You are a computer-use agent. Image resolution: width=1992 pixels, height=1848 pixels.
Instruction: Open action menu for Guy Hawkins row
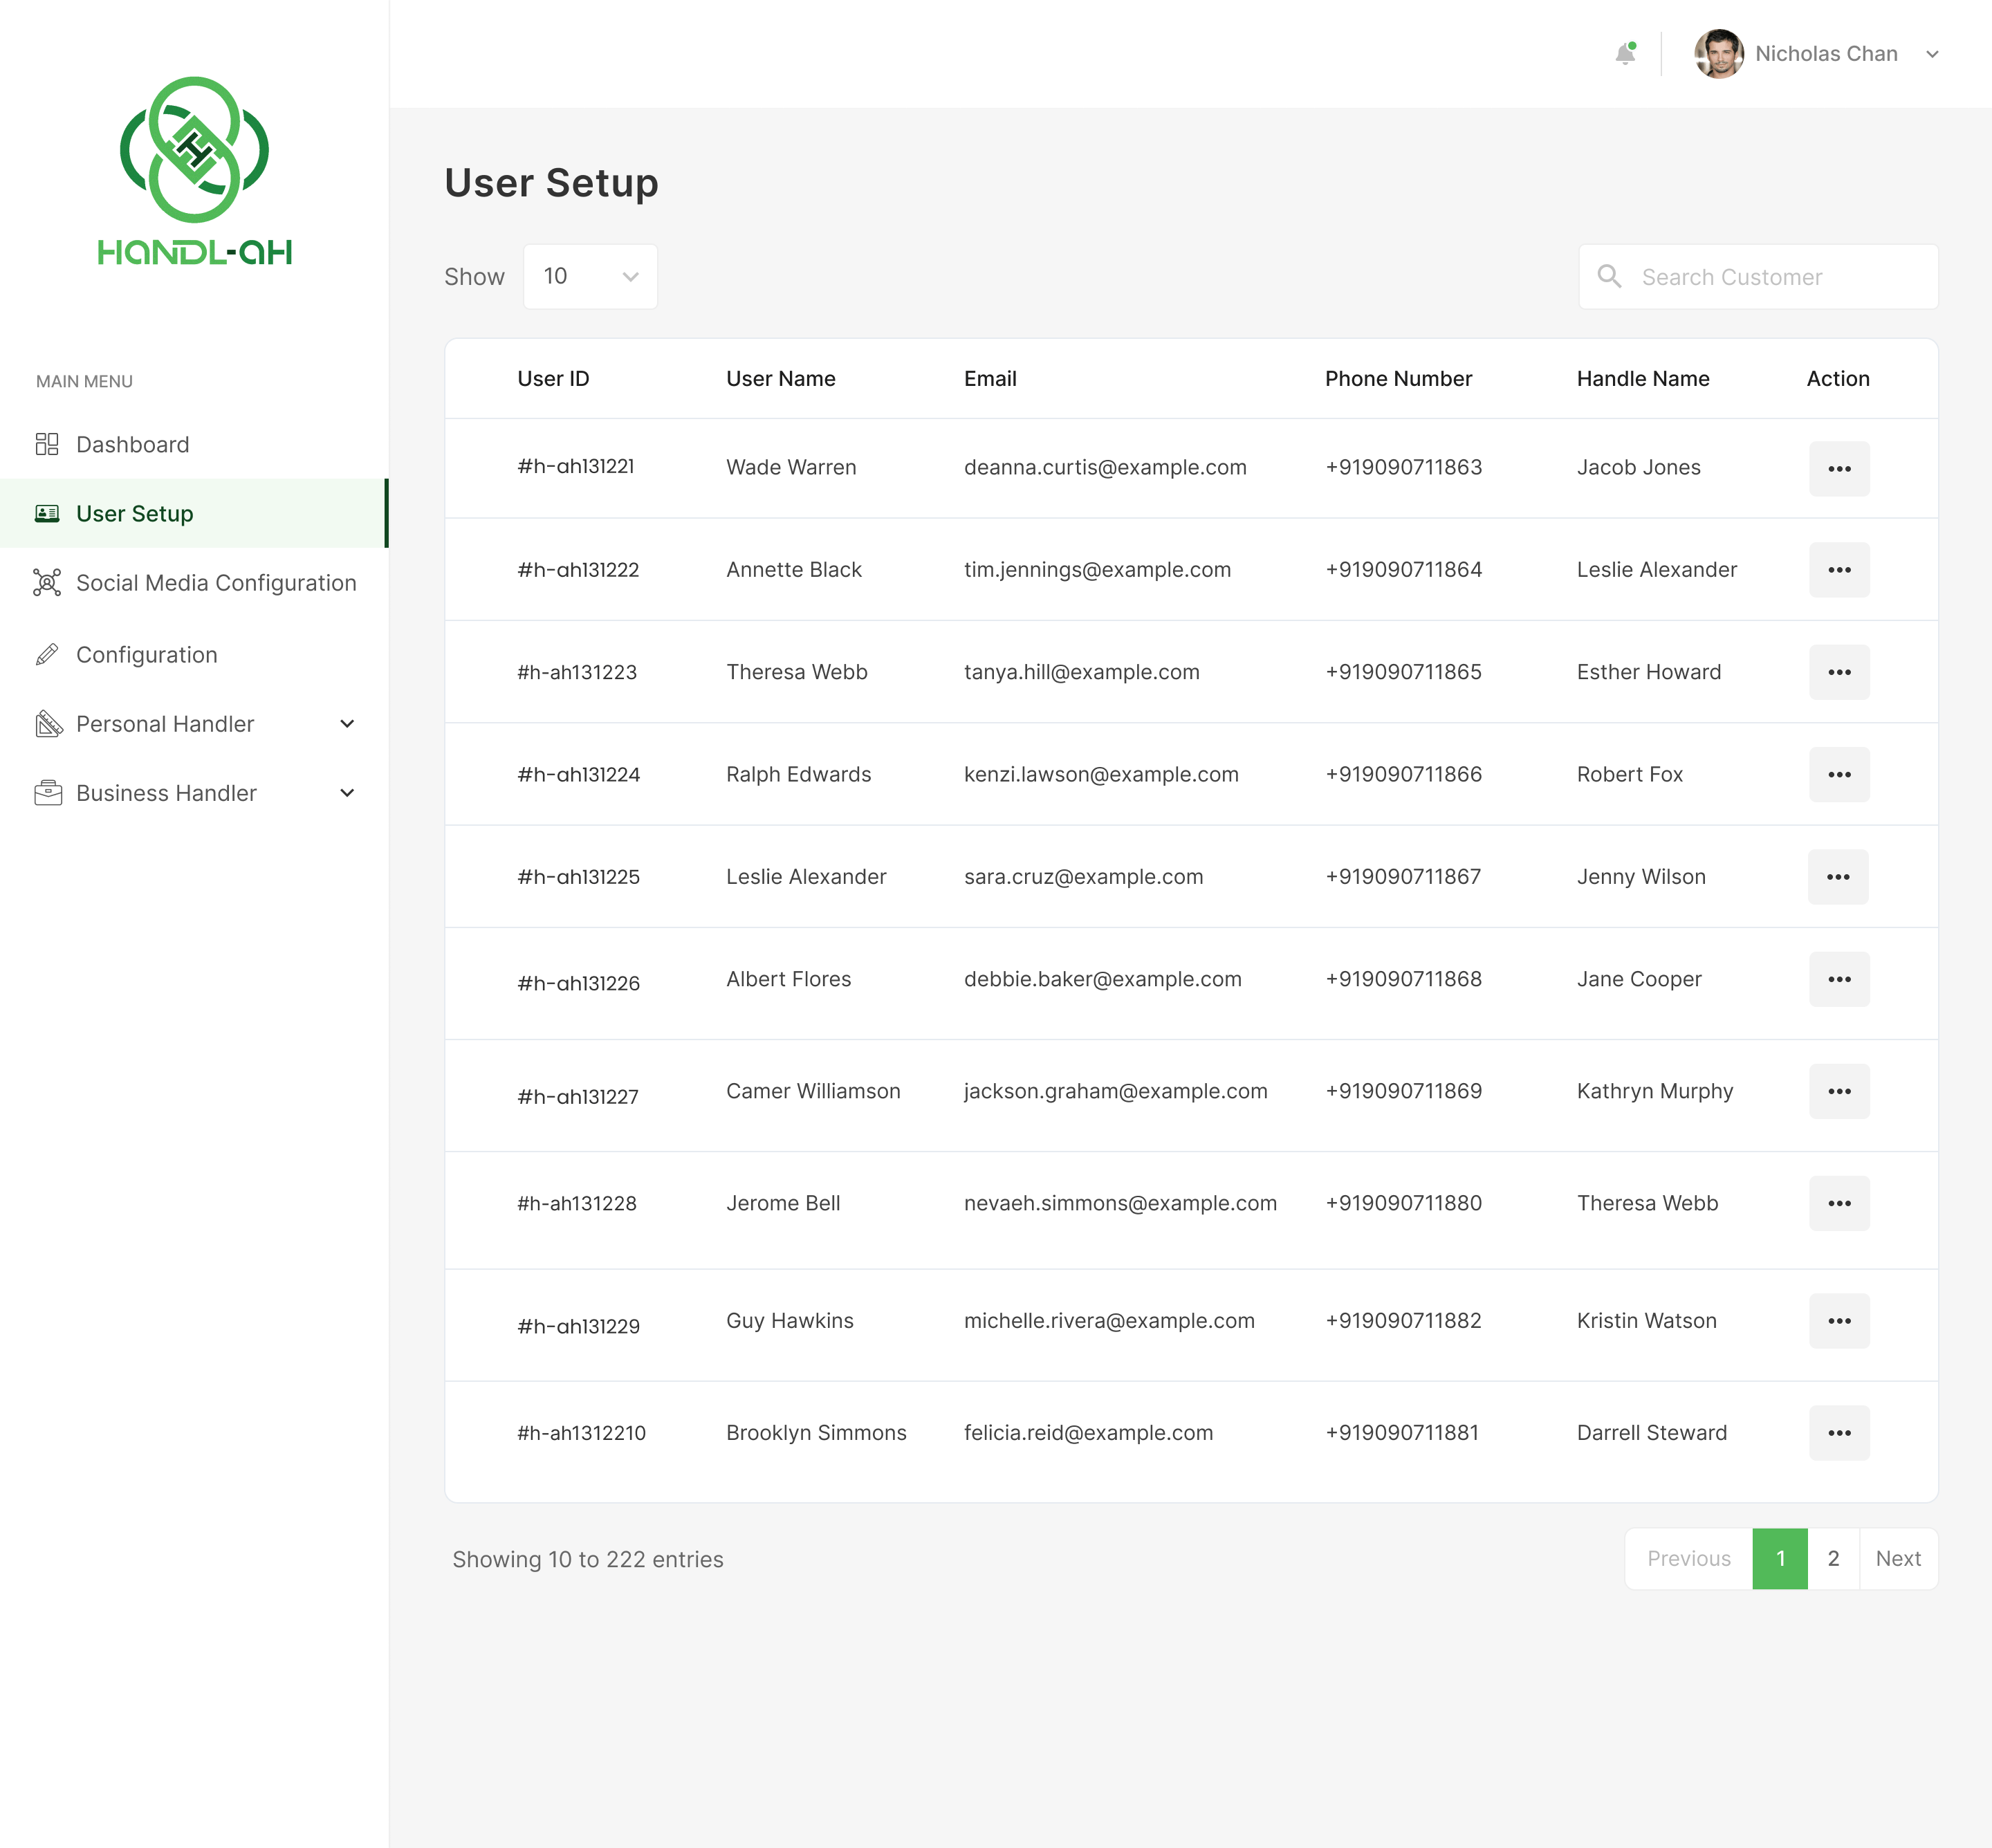(1839, 1321)
